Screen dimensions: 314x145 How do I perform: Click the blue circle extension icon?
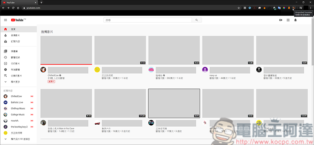pyautogui.click(x=250, y=8)
